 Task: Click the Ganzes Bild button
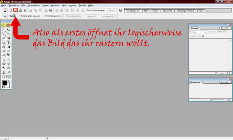(92, 16)
